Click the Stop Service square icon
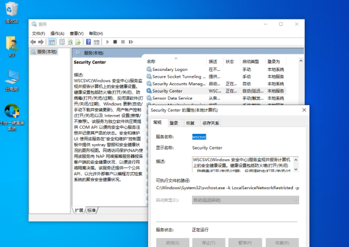Image resolution: width=349 pixels, height=247 pixels. (115, 42)
